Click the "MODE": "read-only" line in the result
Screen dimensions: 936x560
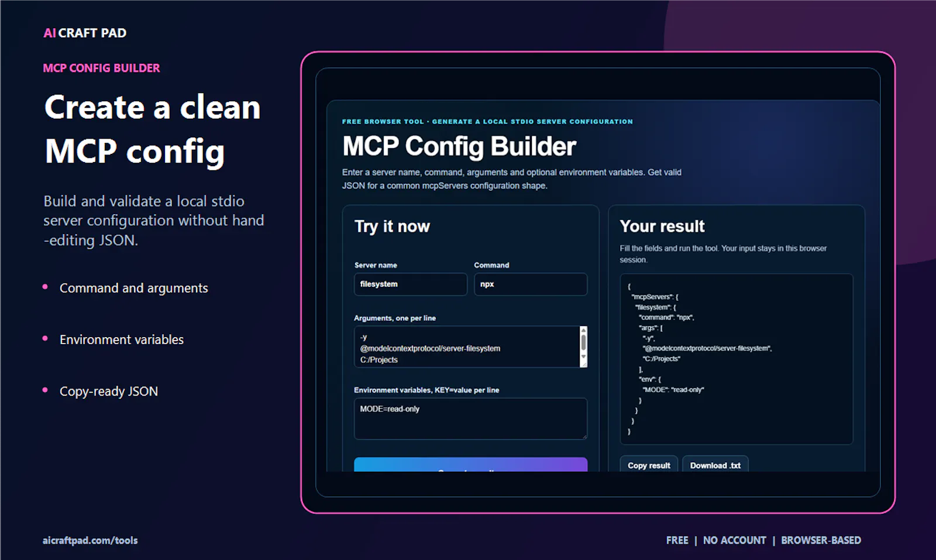coord(673,390)
